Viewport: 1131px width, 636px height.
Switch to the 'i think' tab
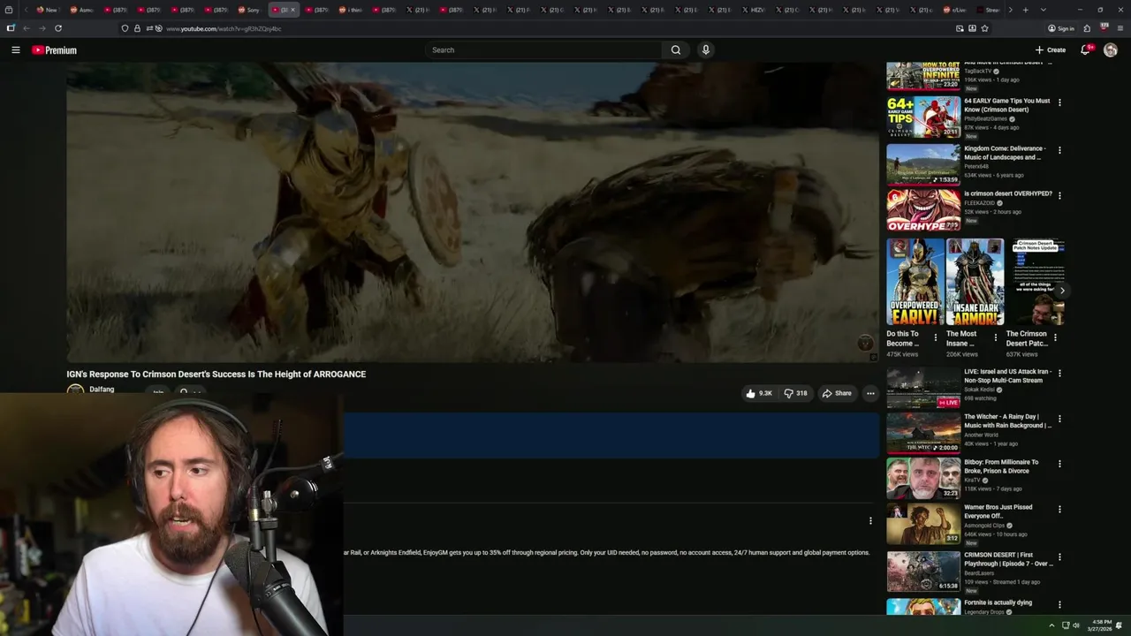[351, 10]
